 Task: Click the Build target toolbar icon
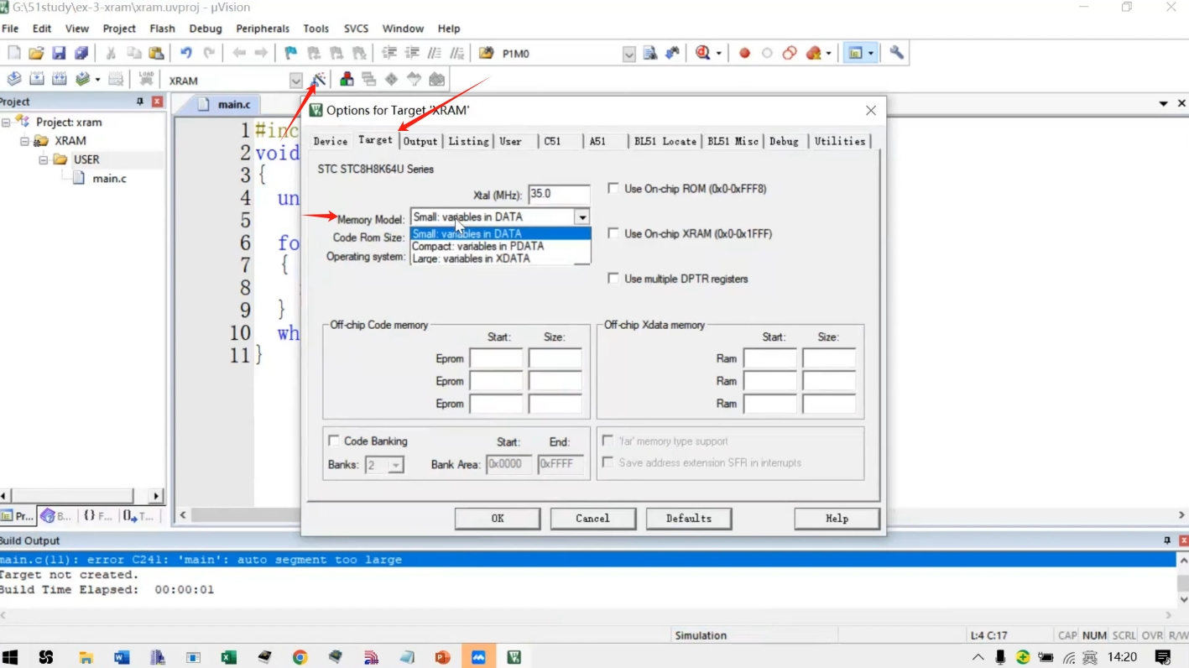coord(37,80)
